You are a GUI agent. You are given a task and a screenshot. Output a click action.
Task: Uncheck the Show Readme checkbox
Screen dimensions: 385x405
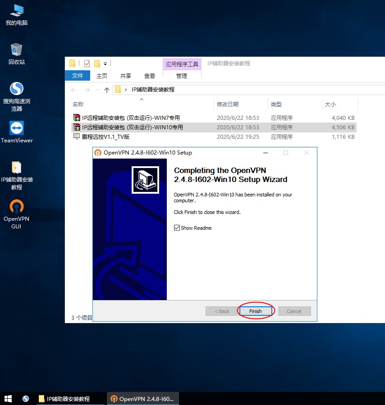click(177, 228)
